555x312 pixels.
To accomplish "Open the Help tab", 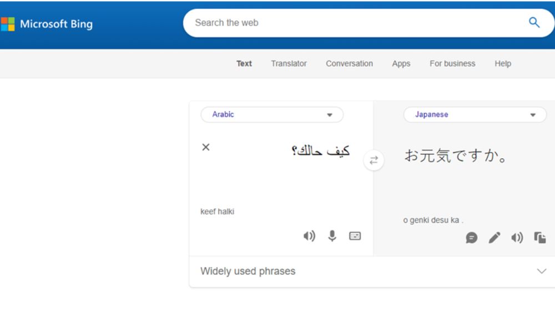I will pyautogui.click(x=503, y=64).
